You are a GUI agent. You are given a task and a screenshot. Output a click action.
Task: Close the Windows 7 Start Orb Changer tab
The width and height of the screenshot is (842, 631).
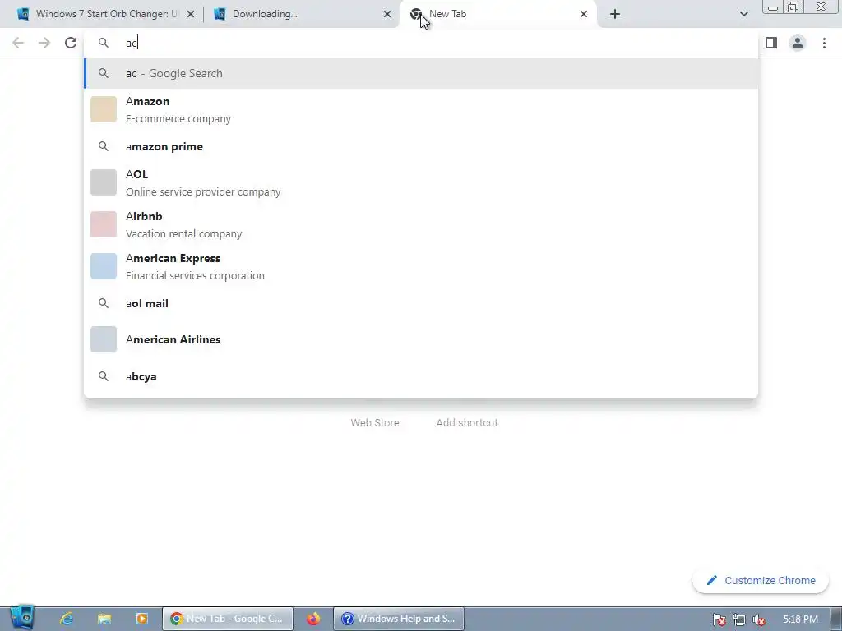191,15
